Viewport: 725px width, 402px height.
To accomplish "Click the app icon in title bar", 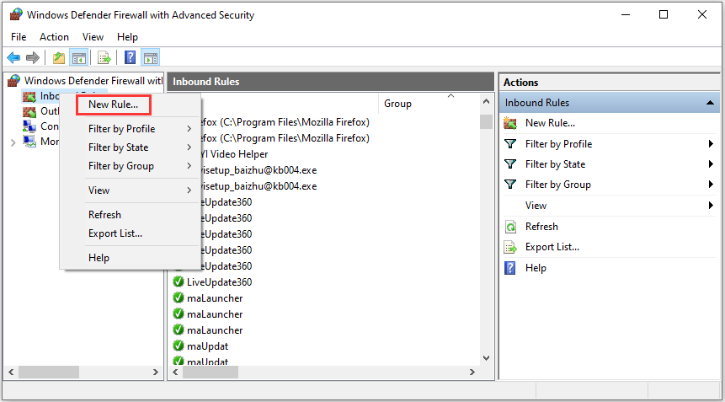I will pos(16,15).
